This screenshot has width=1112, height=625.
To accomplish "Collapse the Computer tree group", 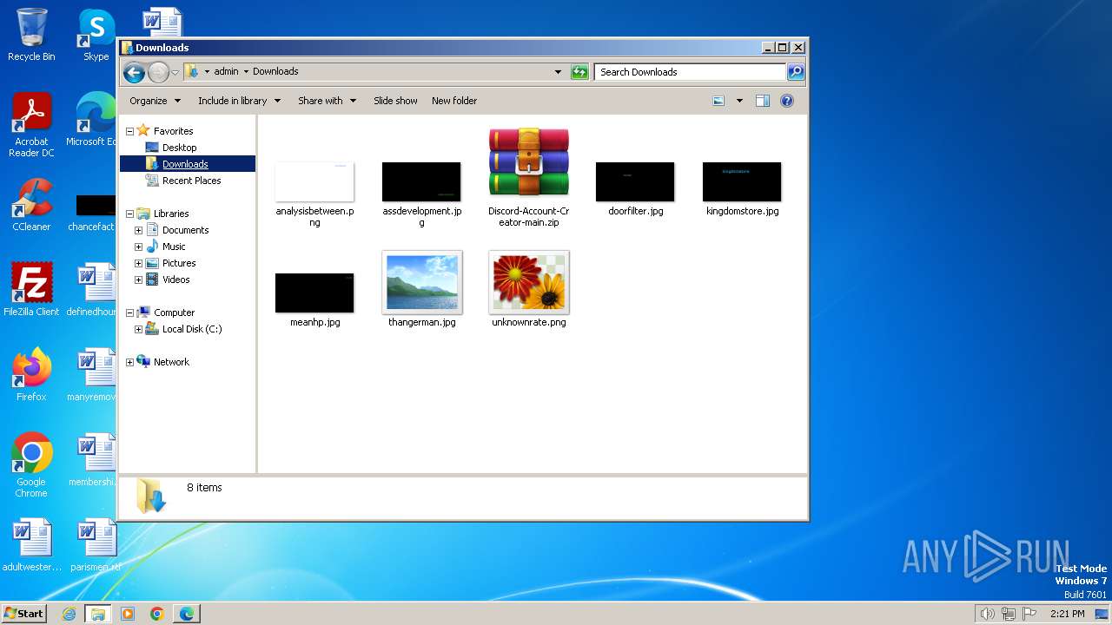I will (129, 312).
